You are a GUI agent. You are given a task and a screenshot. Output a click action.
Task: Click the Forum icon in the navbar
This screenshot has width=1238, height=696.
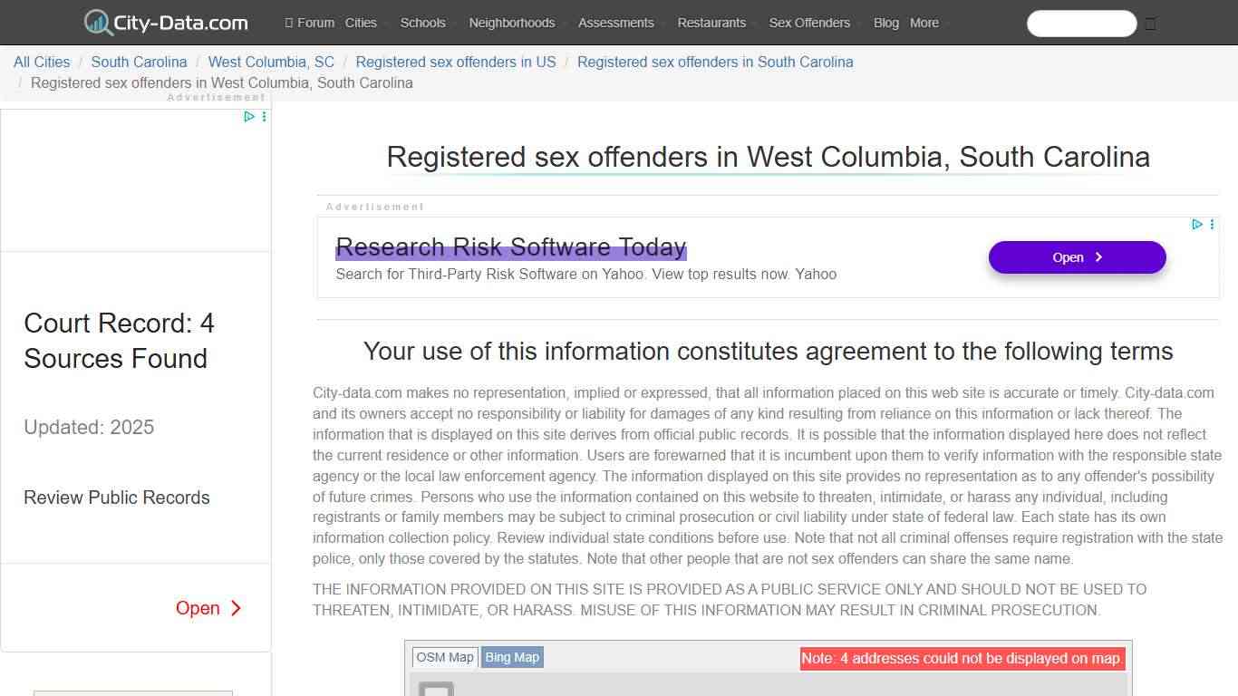click(291, 23)
